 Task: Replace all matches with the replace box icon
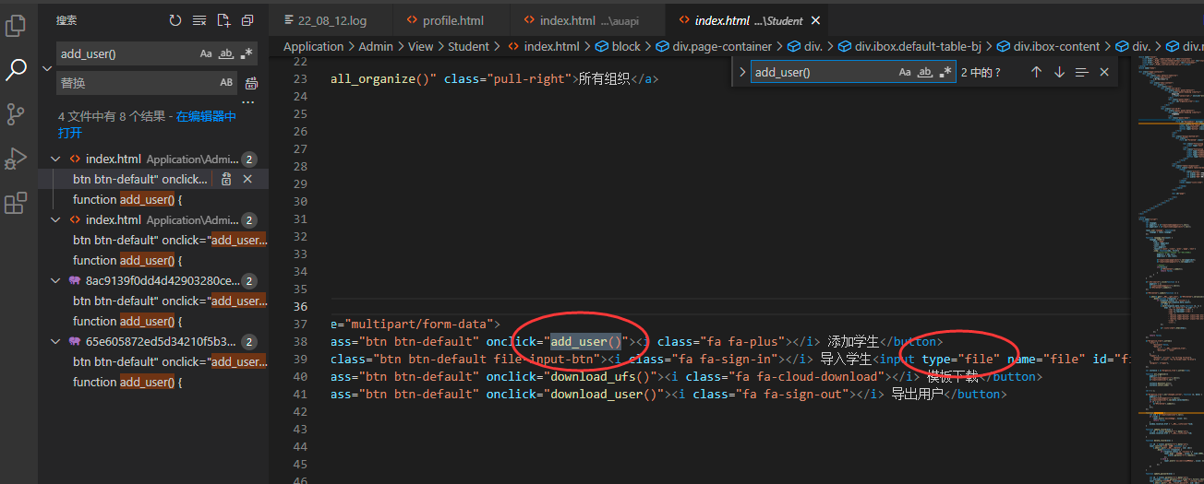(x=251, y=83)
